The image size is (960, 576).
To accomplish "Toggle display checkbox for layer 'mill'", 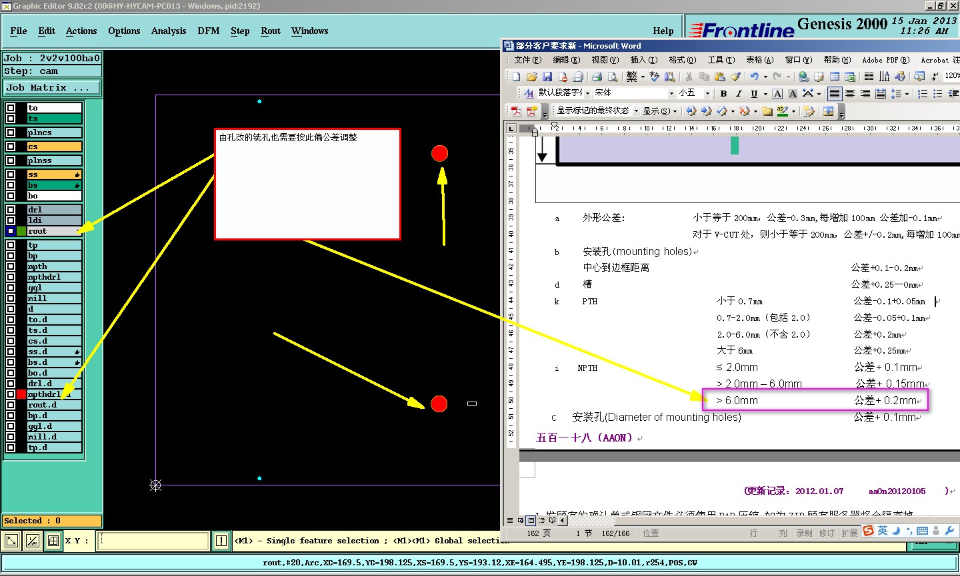I will coord(11,298).
